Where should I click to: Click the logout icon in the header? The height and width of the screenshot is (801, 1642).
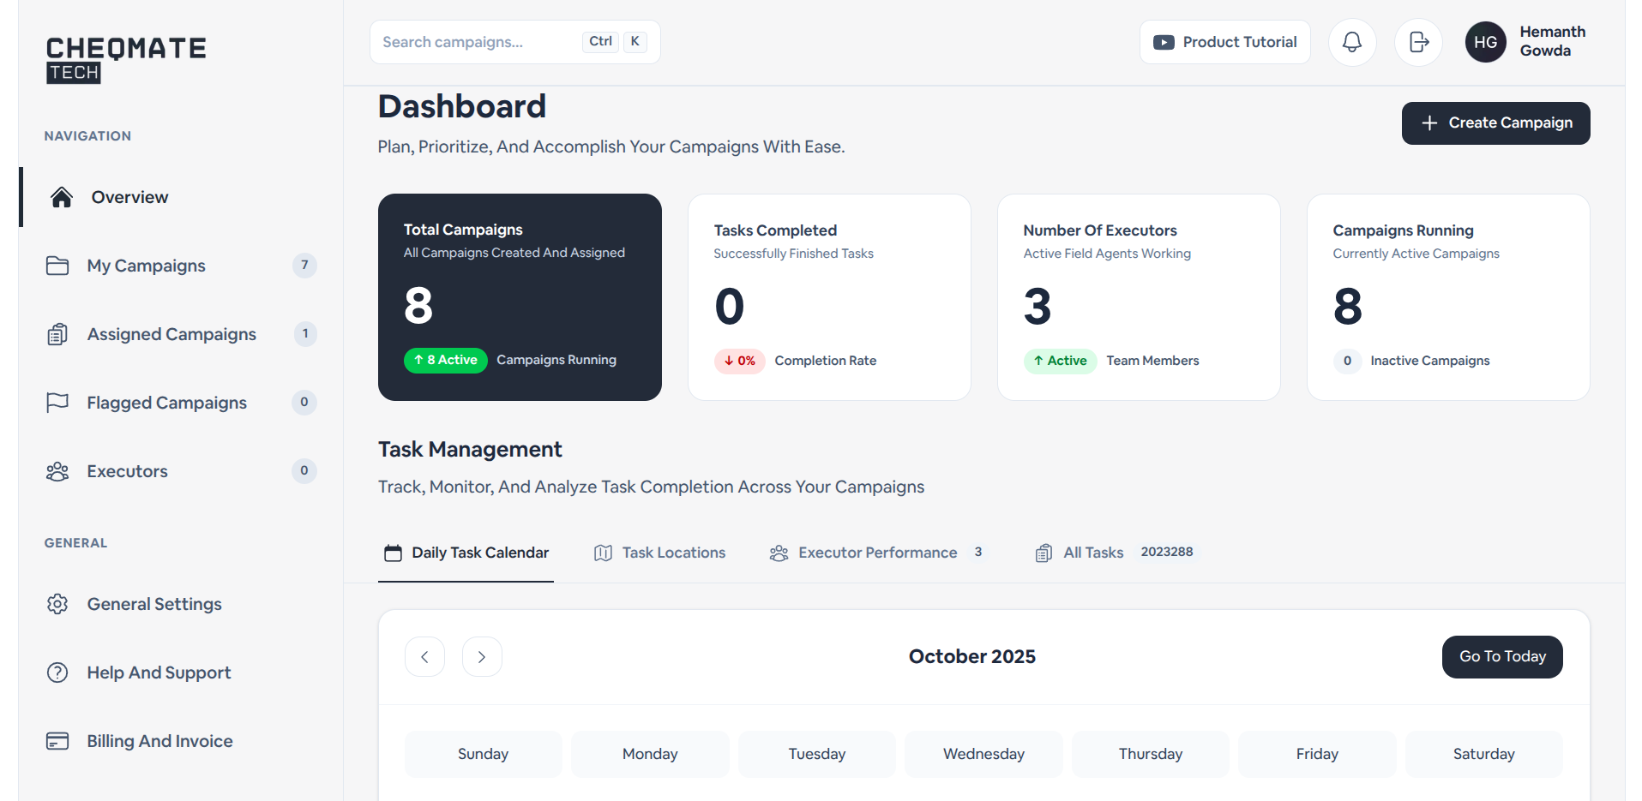(1417, 41)
